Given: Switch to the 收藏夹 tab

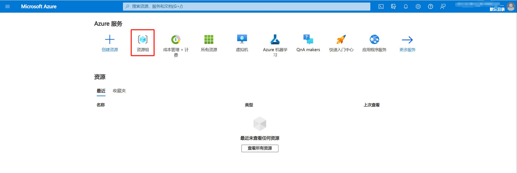Looking at the screenshot, I should (119, 91).
